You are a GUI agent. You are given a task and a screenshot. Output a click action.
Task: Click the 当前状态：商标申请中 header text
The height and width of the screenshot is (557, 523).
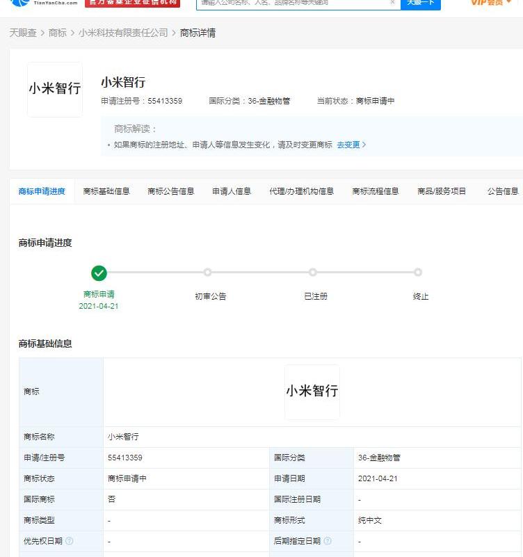point(355,102)
